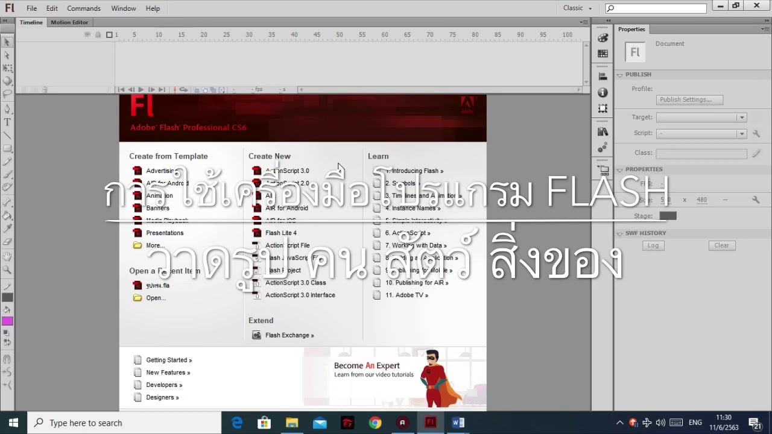Image resolution: width=772 pixels, height=434 pixels.
Task: Open the Edit menu
Action: coord(52,8)
